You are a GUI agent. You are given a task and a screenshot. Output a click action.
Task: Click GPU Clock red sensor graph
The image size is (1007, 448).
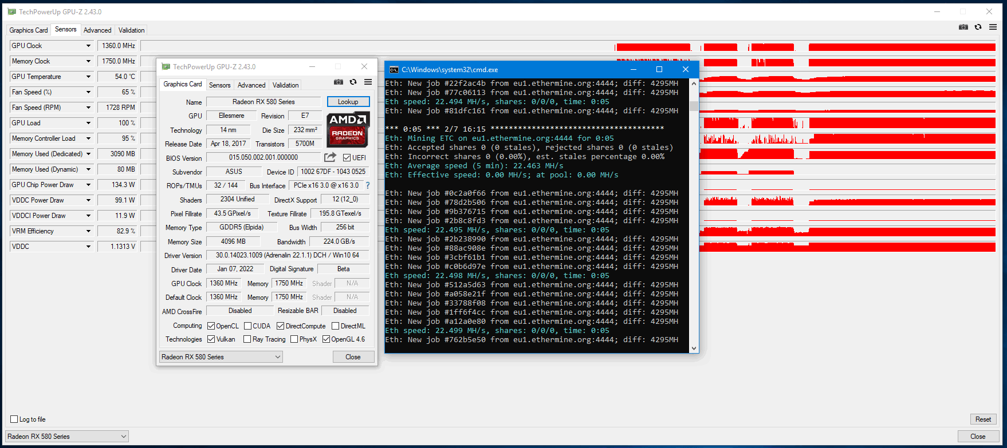tap(569, 46)
